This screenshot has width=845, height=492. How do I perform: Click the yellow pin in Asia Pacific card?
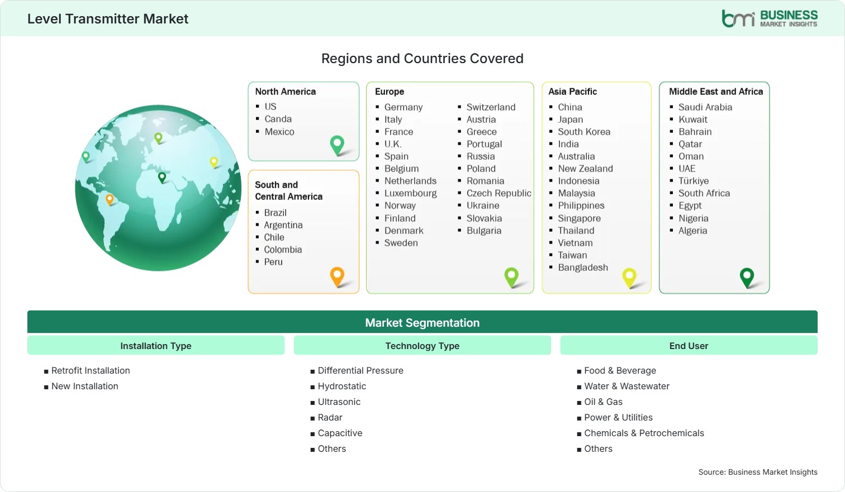tap(629, 278)
